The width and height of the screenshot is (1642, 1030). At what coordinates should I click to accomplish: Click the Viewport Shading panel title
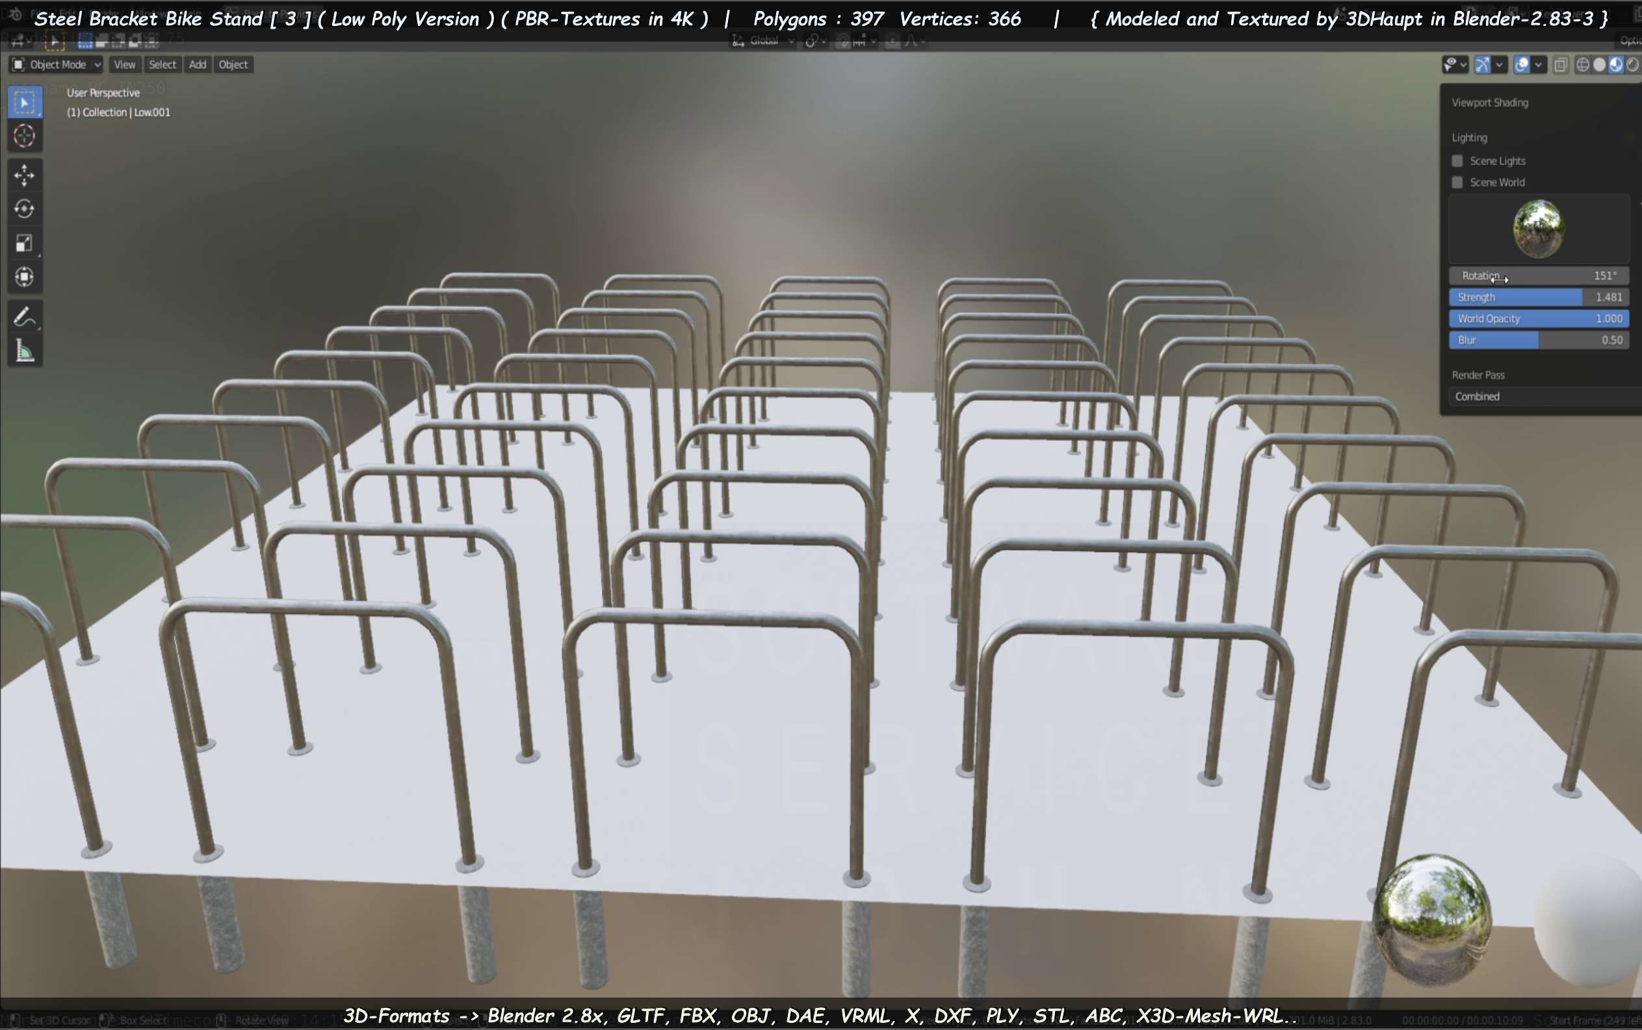point(1490,103)
